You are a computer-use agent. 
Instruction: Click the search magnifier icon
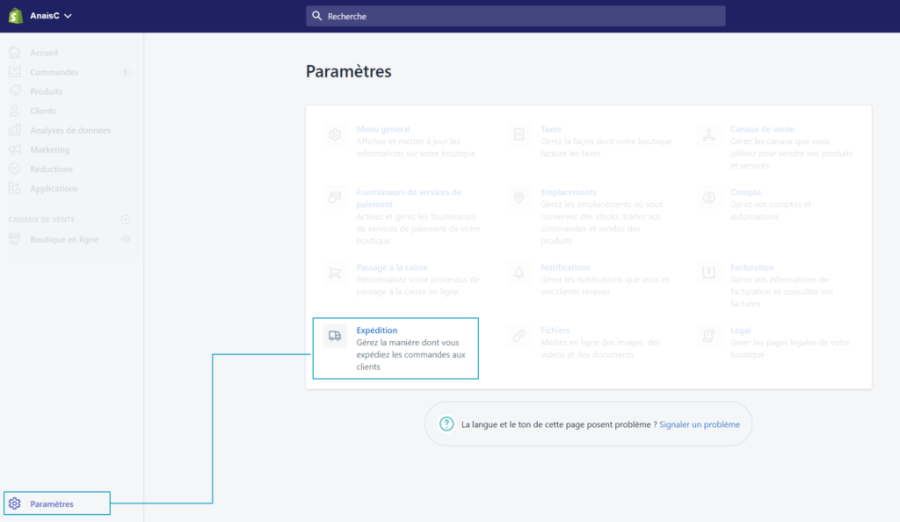(316, 16)
